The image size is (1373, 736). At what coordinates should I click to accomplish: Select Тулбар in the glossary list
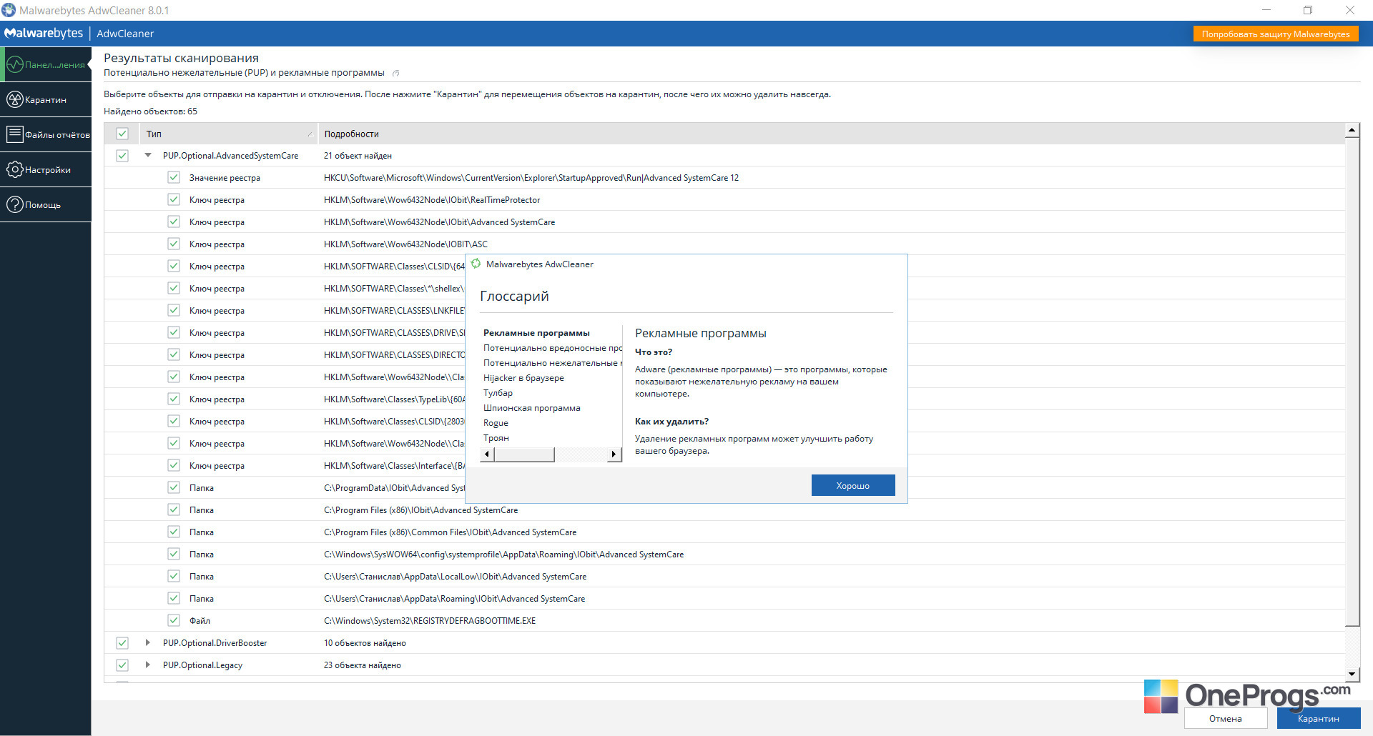[x=498, y=393]
